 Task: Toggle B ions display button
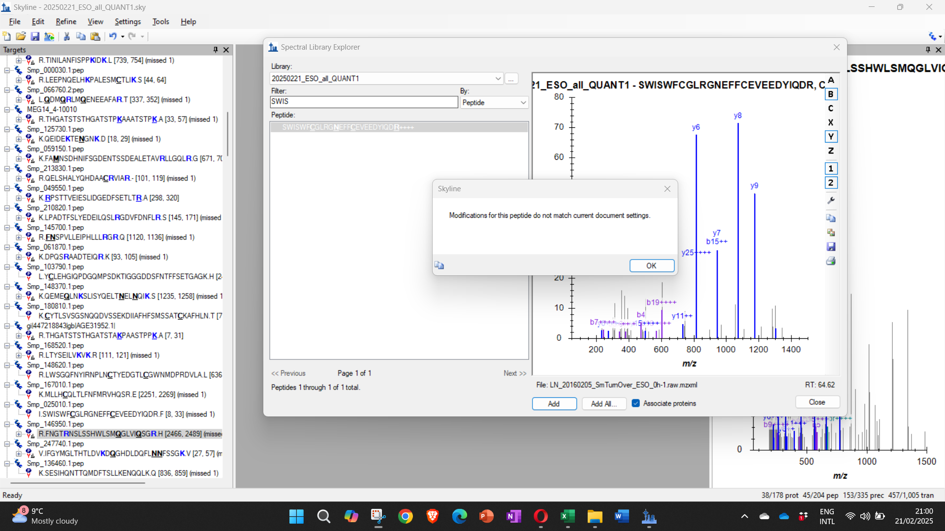[x=831, y=94]
